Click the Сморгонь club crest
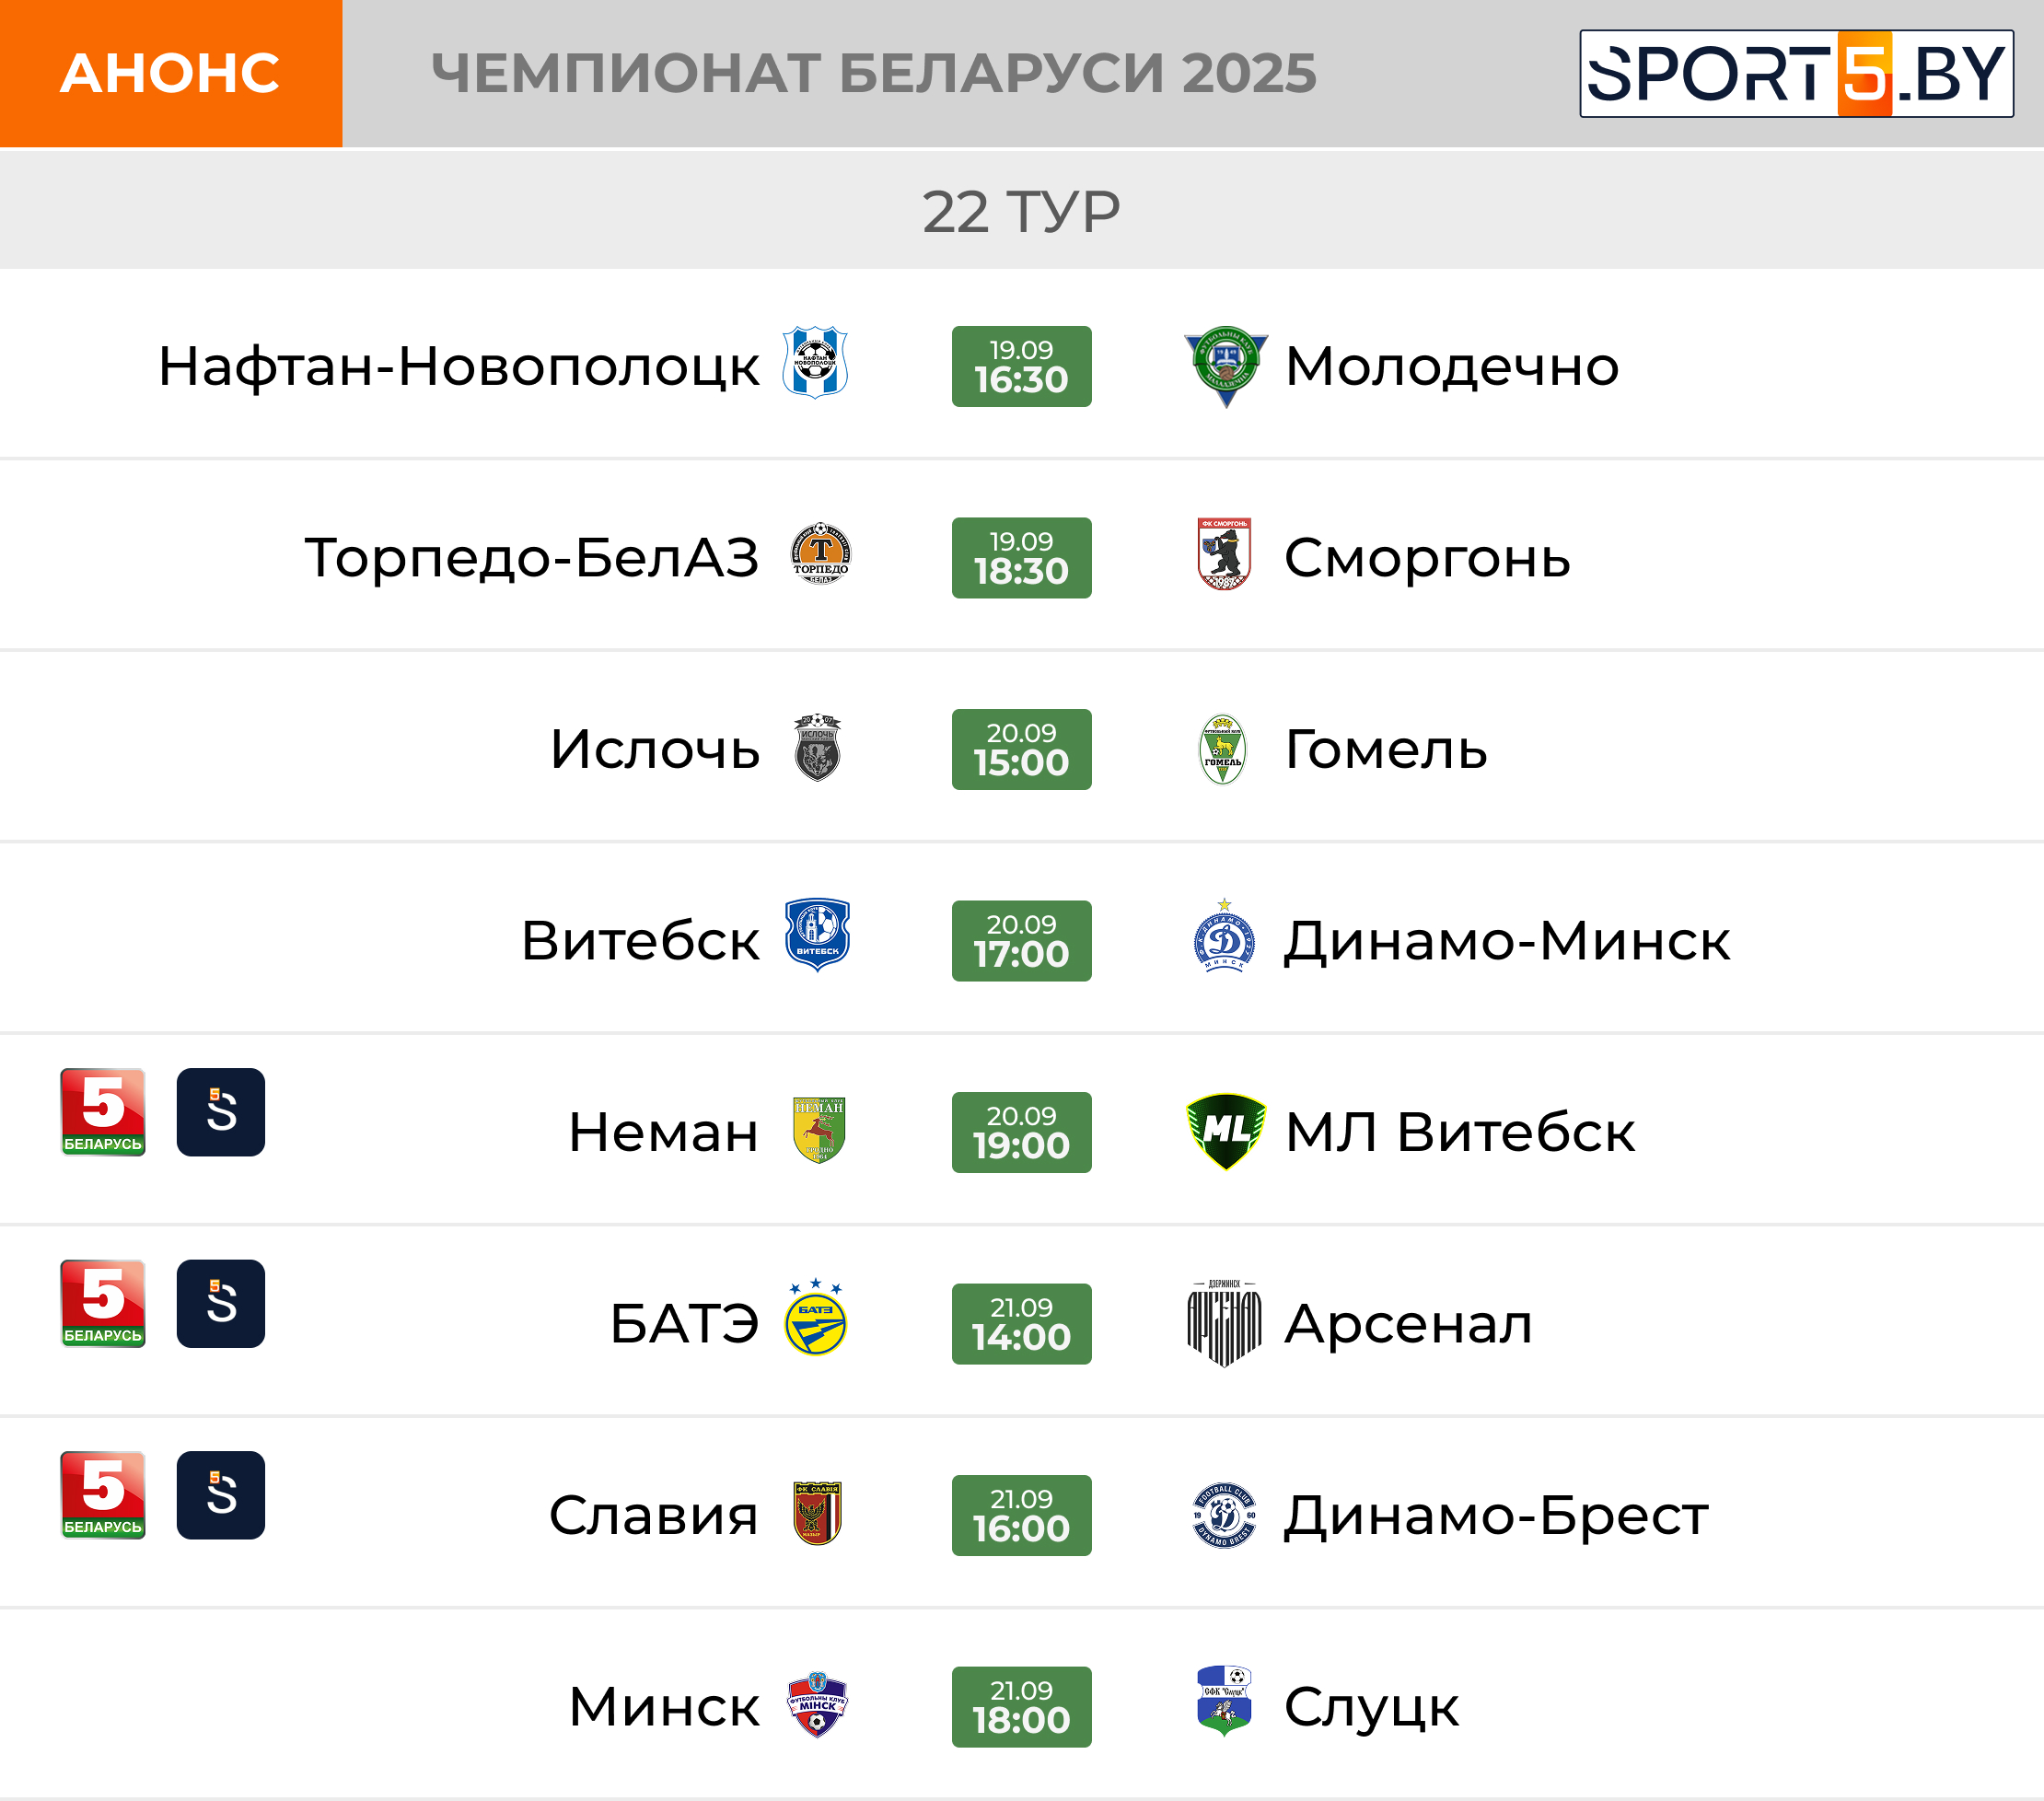The height and width of the screenshot is (1801, 2044). coord(1224,554)
